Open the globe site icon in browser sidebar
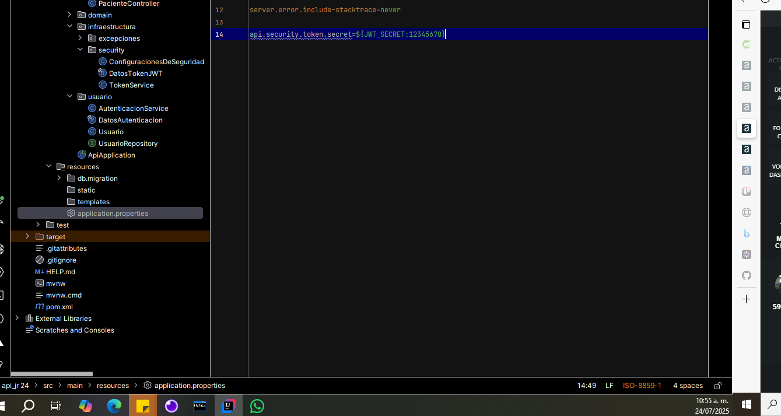This screenshot has width=781, height=416. click(x=746, y=212)
